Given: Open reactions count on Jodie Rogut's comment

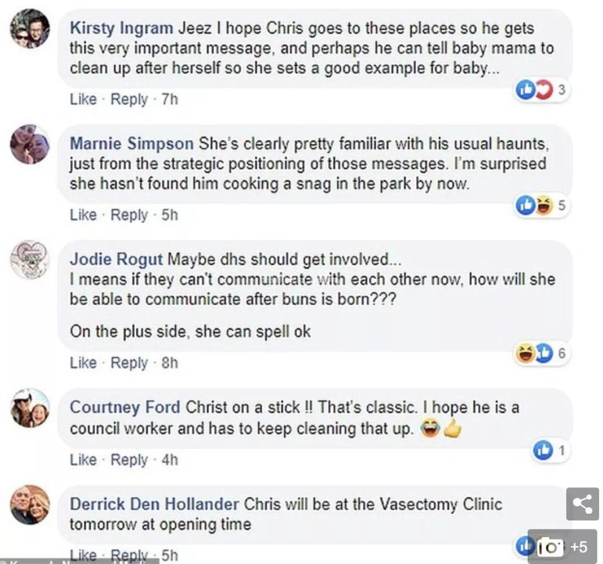Looking at the screenshot, I should pyautogui.click(x=562, y=353).
